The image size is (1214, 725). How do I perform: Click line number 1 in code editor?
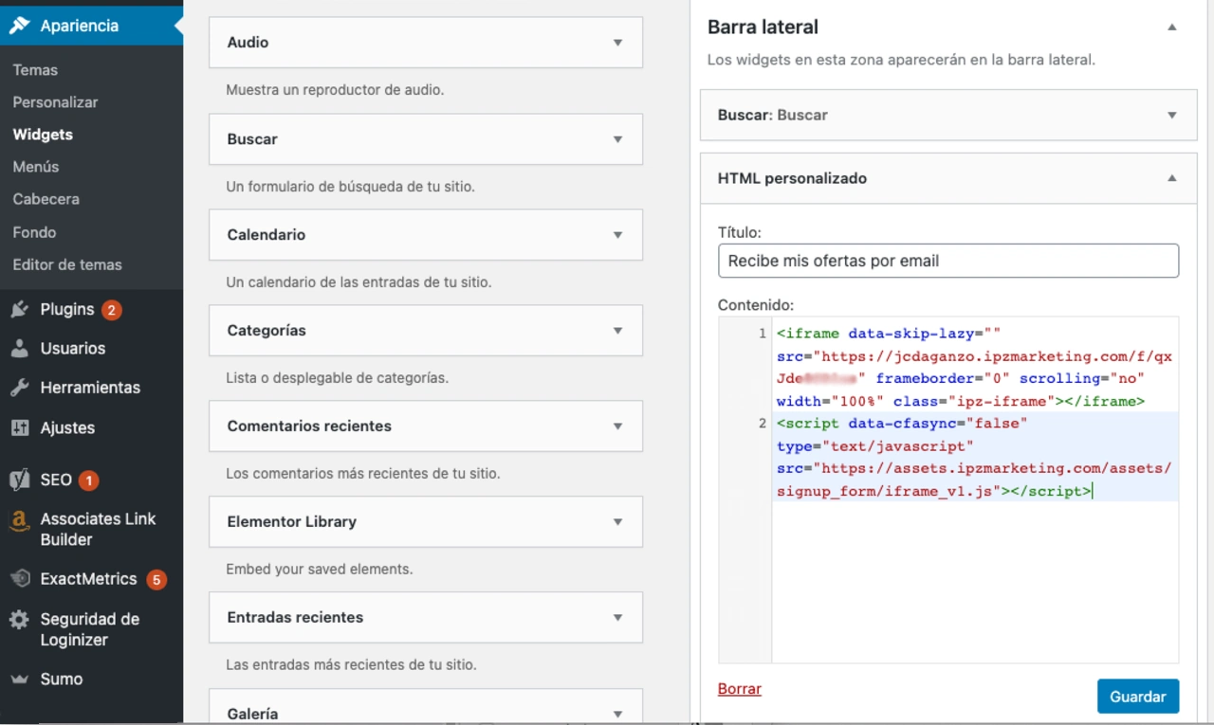coord(762,334)
